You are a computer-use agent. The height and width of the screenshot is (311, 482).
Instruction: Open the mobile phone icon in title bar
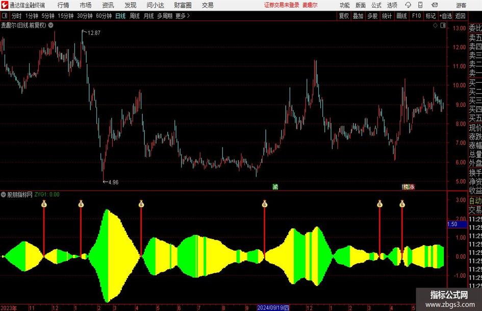pyautogui.click(x=420, y=5)
